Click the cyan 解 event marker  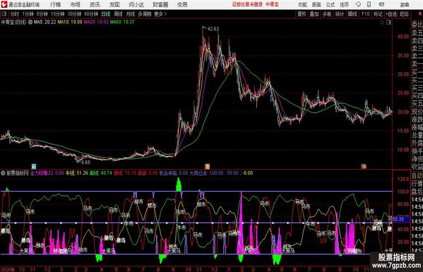[34, 166]
